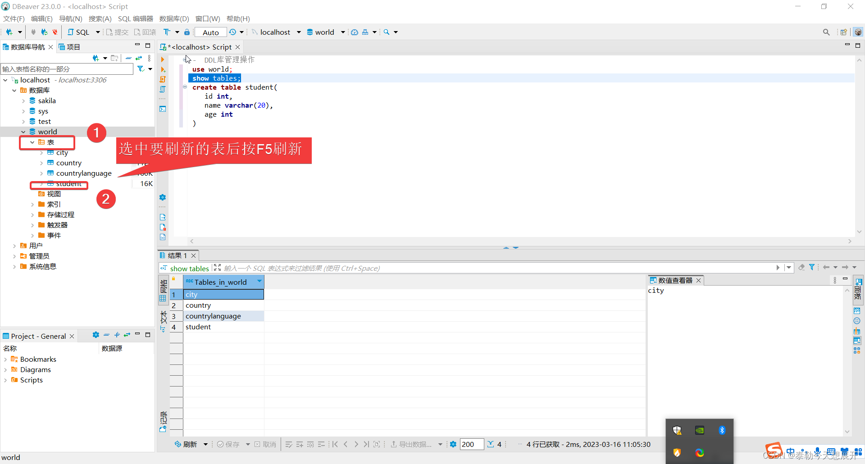The image size is (865, 464).
Task: Open the localhost connection selector
Action: 275,32
